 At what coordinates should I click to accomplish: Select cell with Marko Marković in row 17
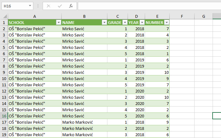(84, 122)
